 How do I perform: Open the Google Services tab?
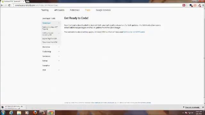(x=103, y=10)
